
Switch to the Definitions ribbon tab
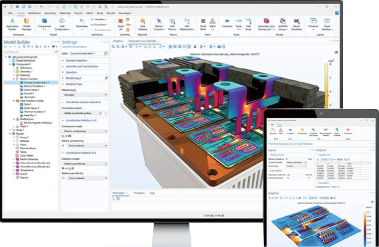[34, 13]
